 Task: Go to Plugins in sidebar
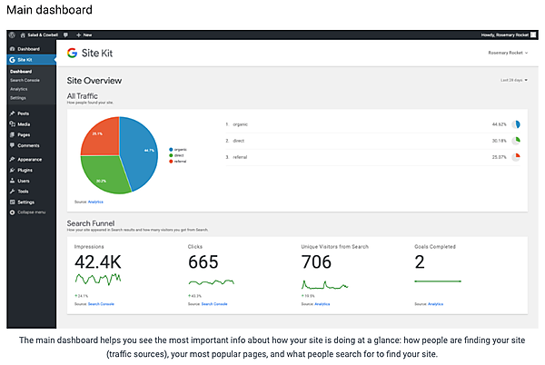[x=25, y=170]
